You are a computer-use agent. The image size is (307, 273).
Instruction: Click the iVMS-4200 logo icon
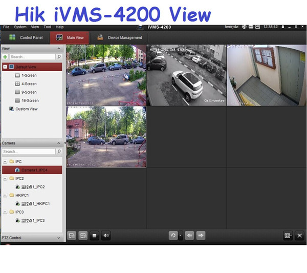point(140,27)
